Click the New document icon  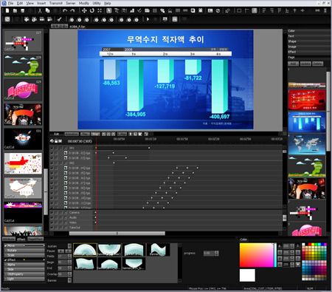(x=7, y=10)
